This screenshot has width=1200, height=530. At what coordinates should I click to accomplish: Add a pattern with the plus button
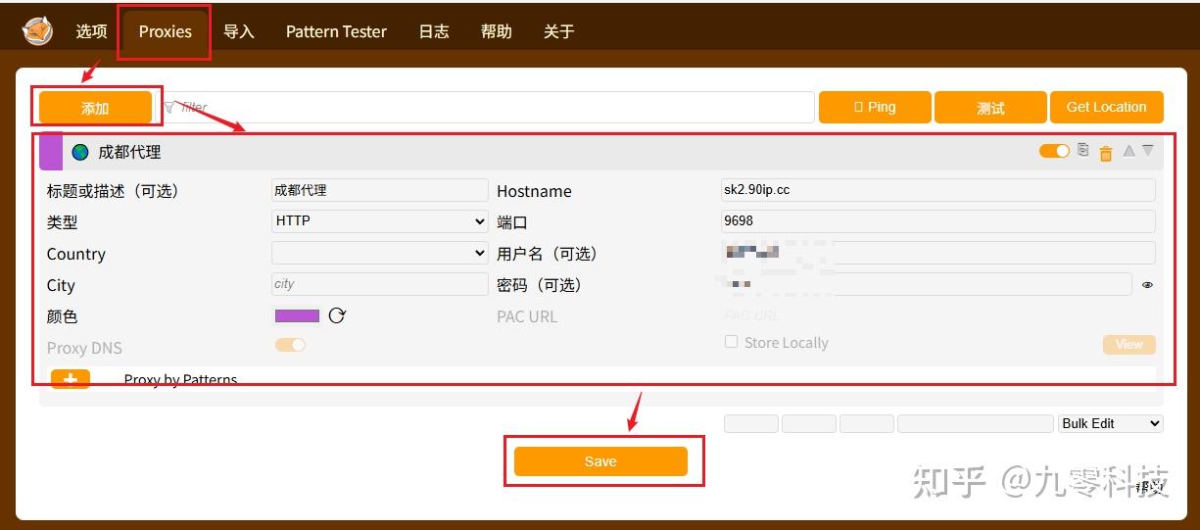(71, 379)
